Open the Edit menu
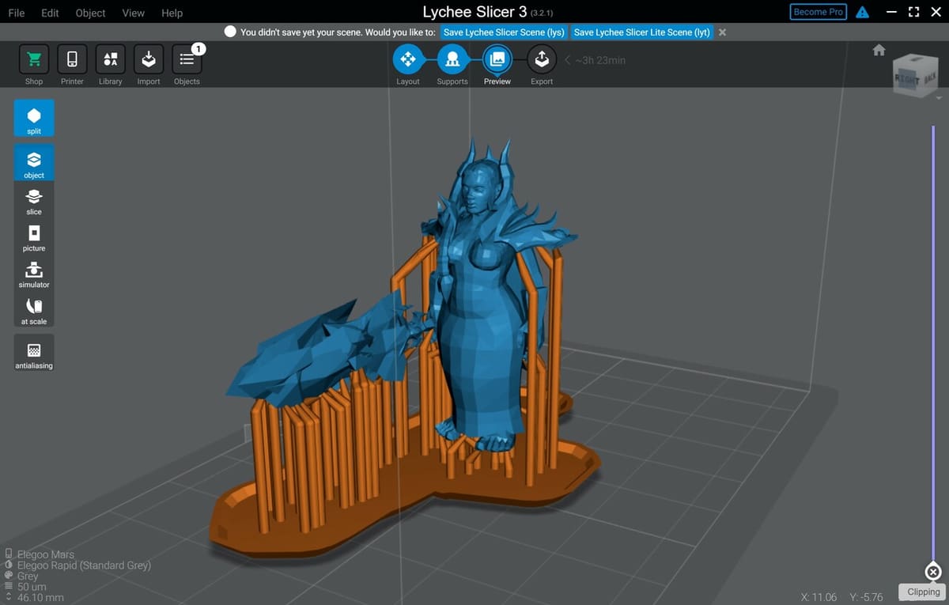 50,13
